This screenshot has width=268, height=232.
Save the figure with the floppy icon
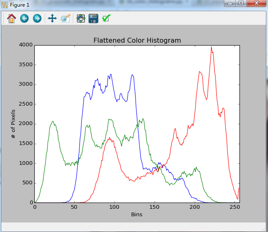pos(93,18)
